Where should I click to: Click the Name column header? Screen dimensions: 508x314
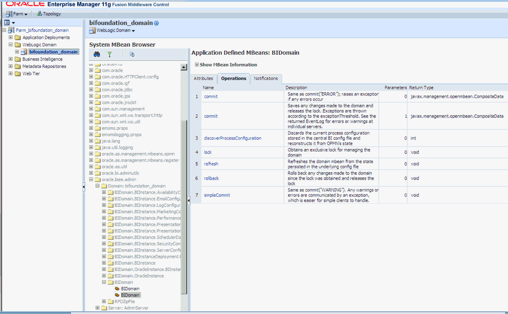(x=208, y=87)
